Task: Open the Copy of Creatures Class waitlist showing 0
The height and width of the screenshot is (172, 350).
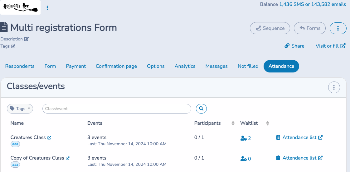Action: (245, 159)
